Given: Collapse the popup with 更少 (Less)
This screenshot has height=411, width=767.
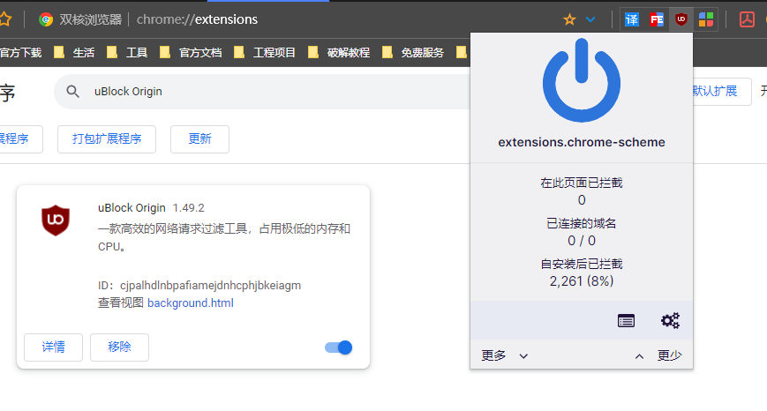Looking at the screenshot, I should [658, 355].
